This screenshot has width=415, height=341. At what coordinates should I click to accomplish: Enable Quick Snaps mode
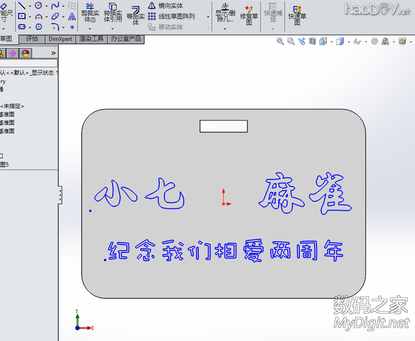tap(273, 14)
